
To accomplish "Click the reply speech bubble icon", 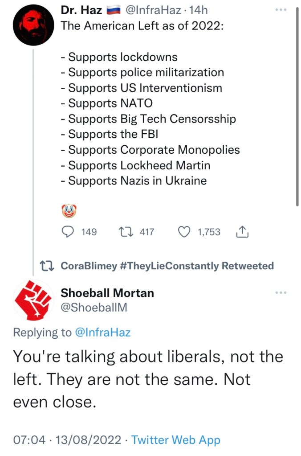I will tap(67, 232).
